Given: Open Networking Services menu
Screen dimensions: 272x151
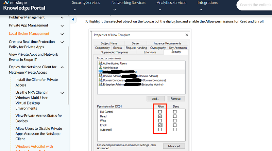Looking at the screenshot, I should click(x=129, y=3).
